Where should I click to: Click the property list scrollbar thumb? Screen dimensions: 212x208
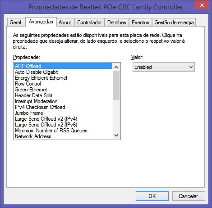click(x=116, y=85)
